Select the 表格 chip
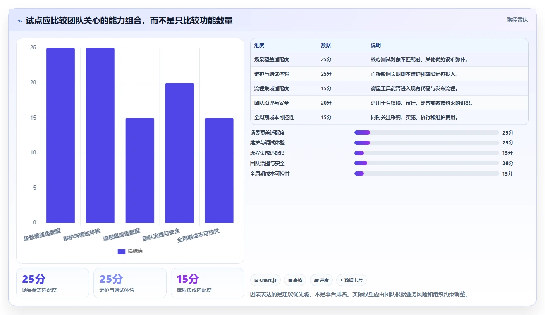This screenshot has height=315, width=545. point(295,280)
